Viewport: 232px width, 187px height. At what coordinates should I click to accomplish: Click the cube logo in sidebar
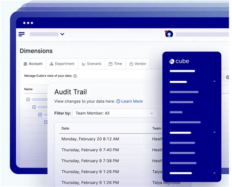(x=179, y=61)
